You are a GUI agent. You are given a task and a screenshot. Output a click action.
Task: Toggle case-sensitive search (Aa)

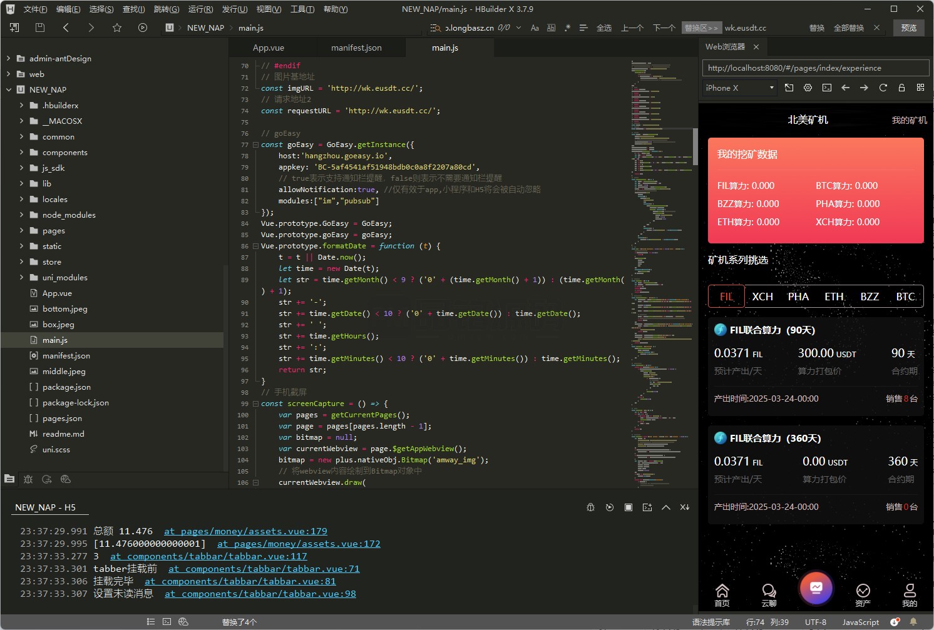pyautogui.click(x=535, y=28)
